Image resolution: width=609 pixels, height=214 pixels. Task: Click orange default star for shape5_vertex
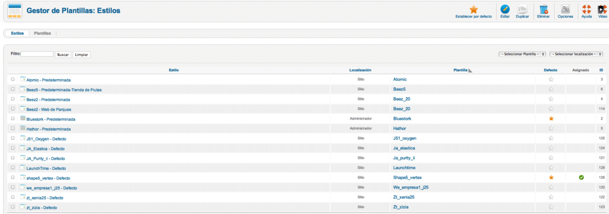tap(551, 178)
